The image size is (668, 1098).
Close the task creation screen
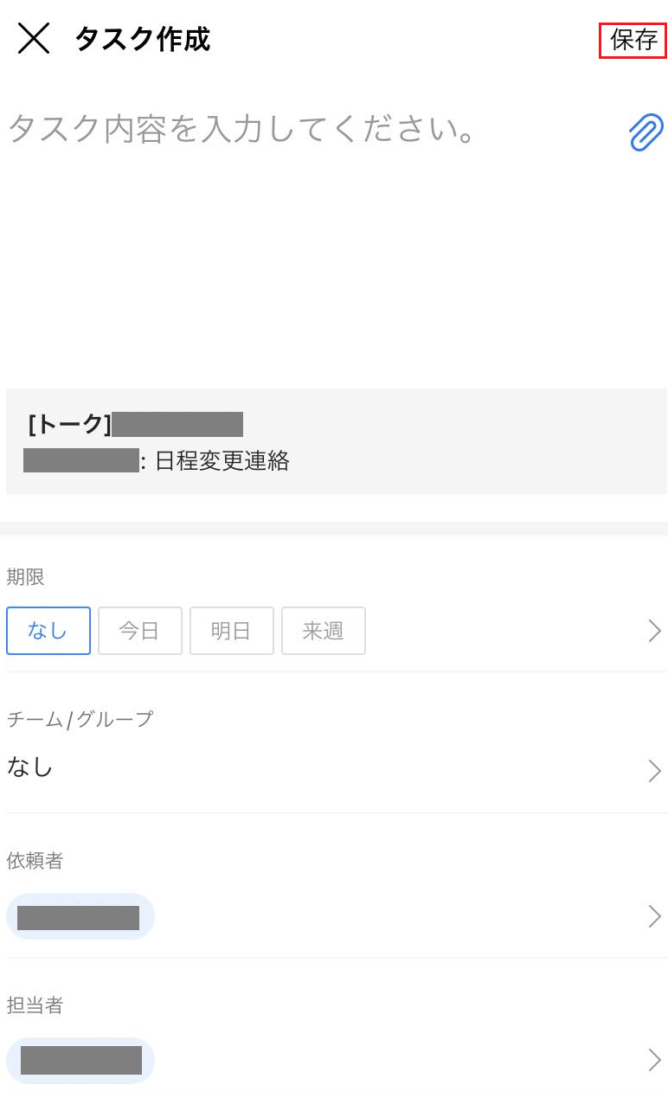coord(32,38)
